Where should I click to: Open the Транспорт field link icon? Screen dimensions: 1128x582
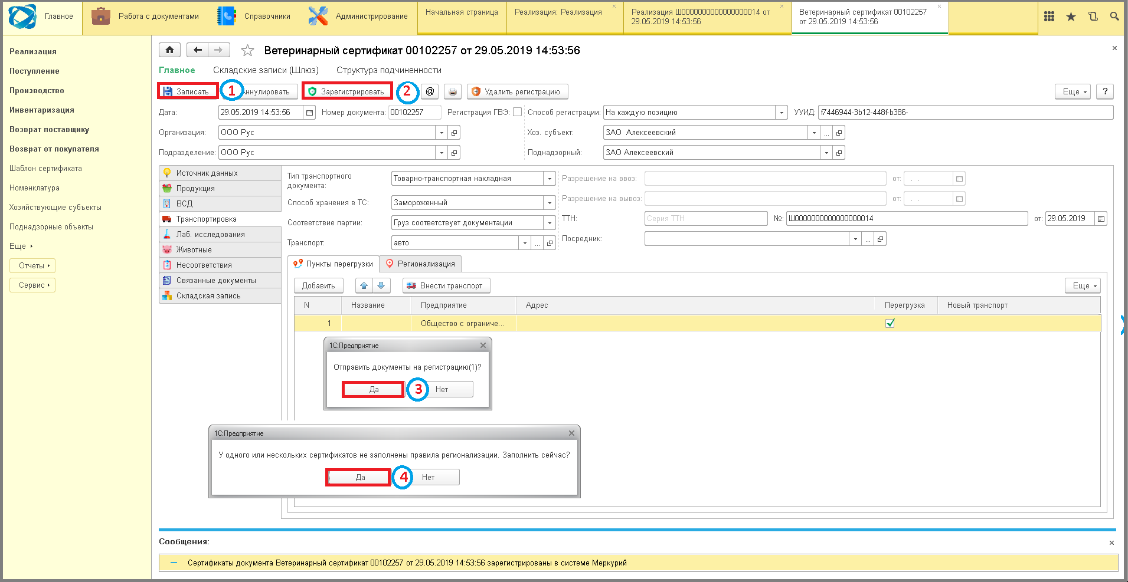(550, 243)
